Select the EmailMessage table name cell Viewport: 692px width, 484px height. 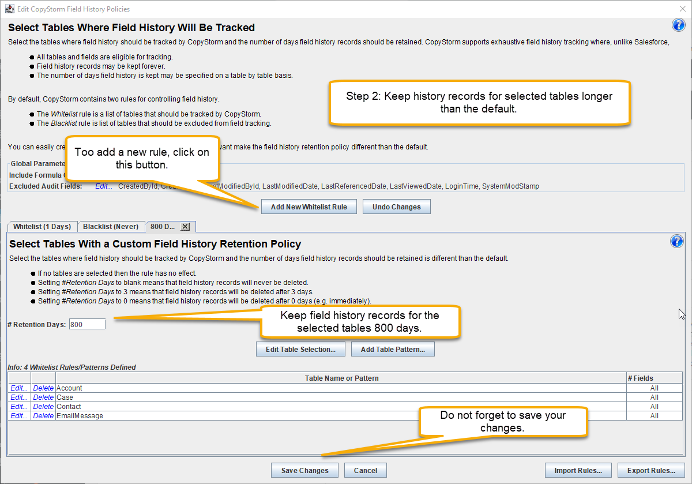[341, 415]
